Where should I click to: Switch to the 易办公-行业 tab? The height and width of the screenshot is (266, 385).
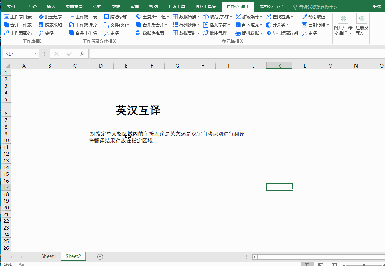(x=271, y=7)
